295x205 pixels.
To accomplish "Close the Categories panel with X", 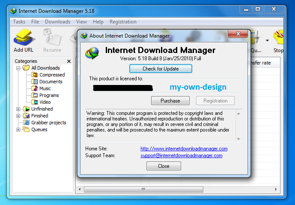I will (x=69, y=61).
